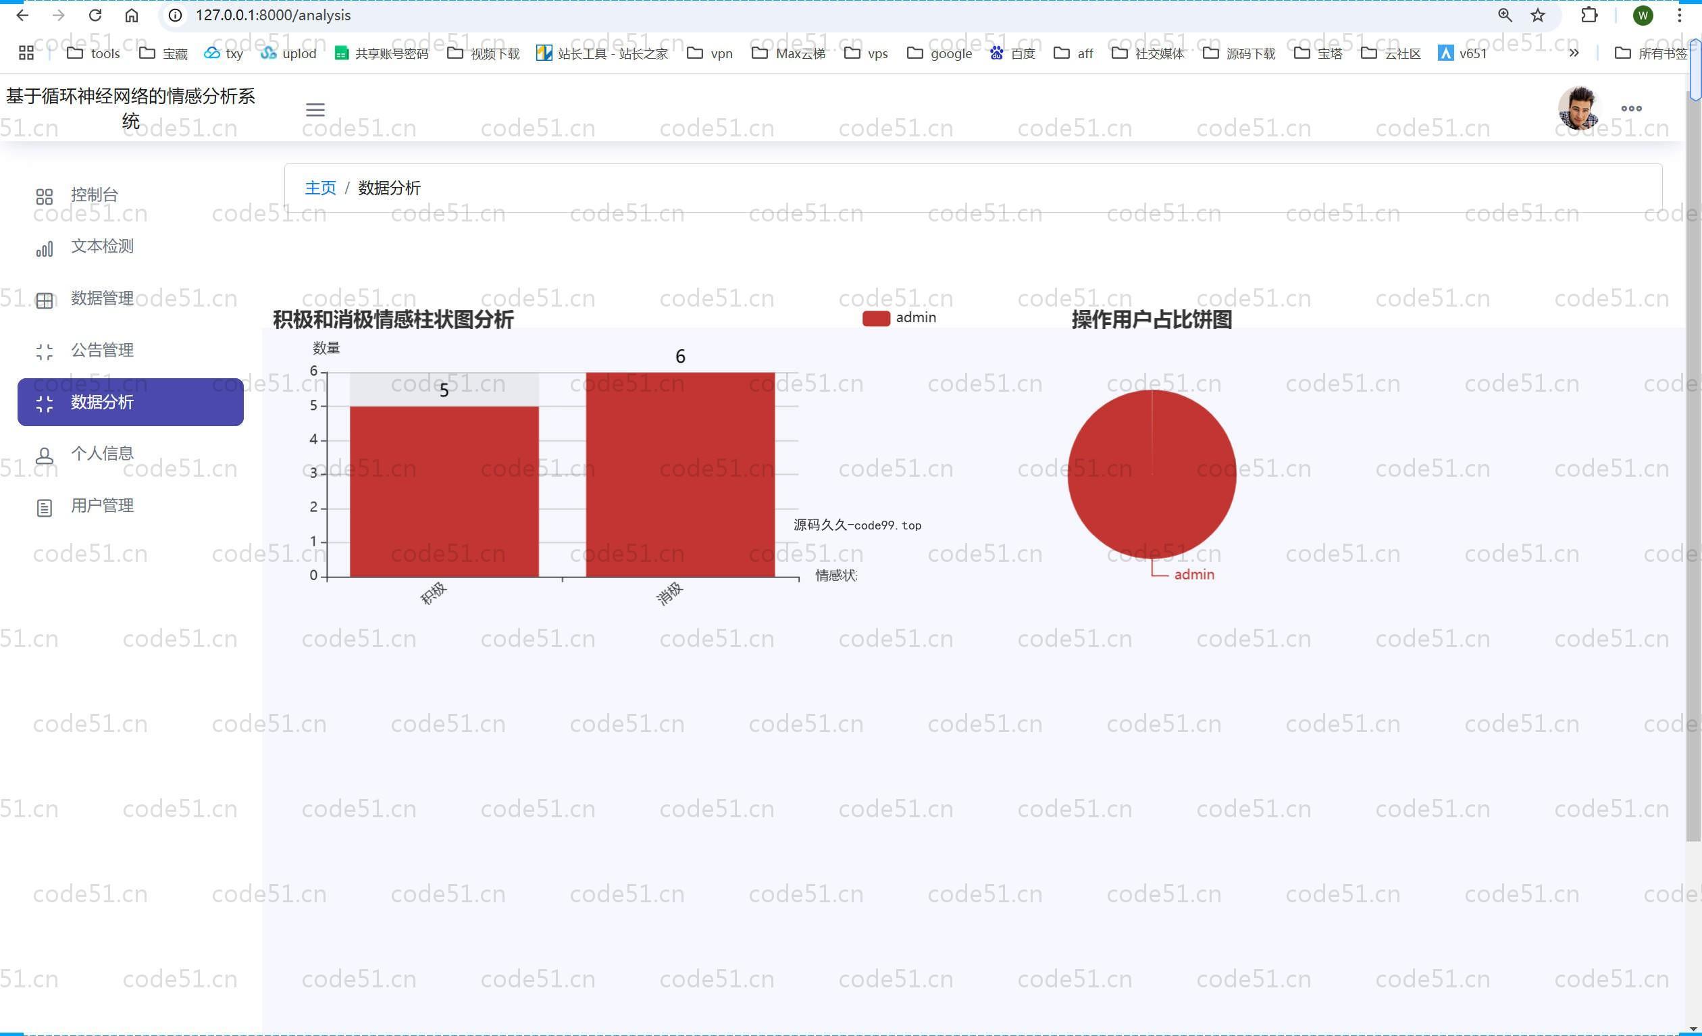Select the active 数据分析 menu item
Viewport: 1702px width, 1036px height.
130,402
